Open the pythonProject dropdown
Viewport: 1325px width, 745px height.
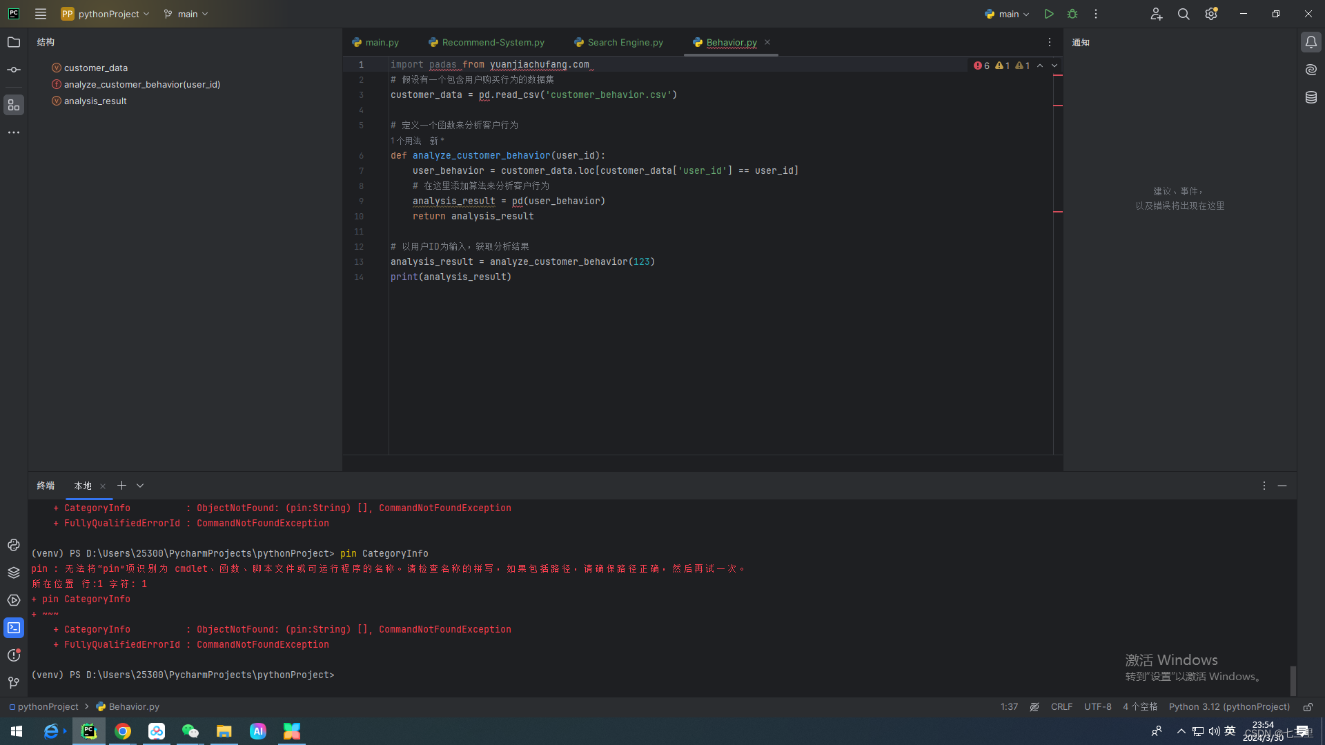click(105, 14)
